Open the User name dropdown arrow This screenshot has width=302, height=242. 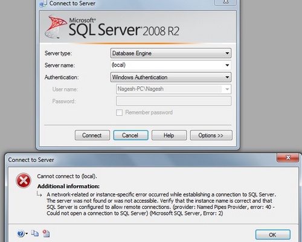tap(227, 89)
